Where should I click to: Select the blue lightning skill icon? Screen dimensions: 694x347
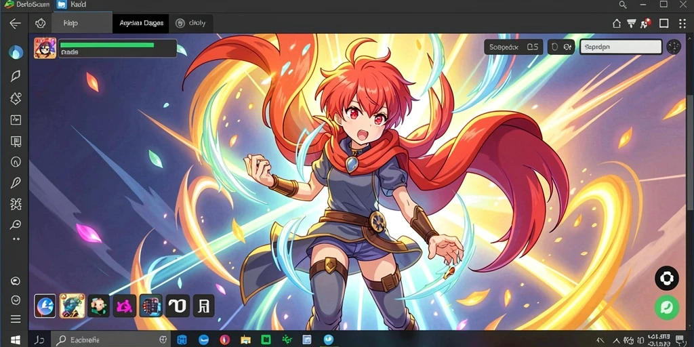coord(45,306)
